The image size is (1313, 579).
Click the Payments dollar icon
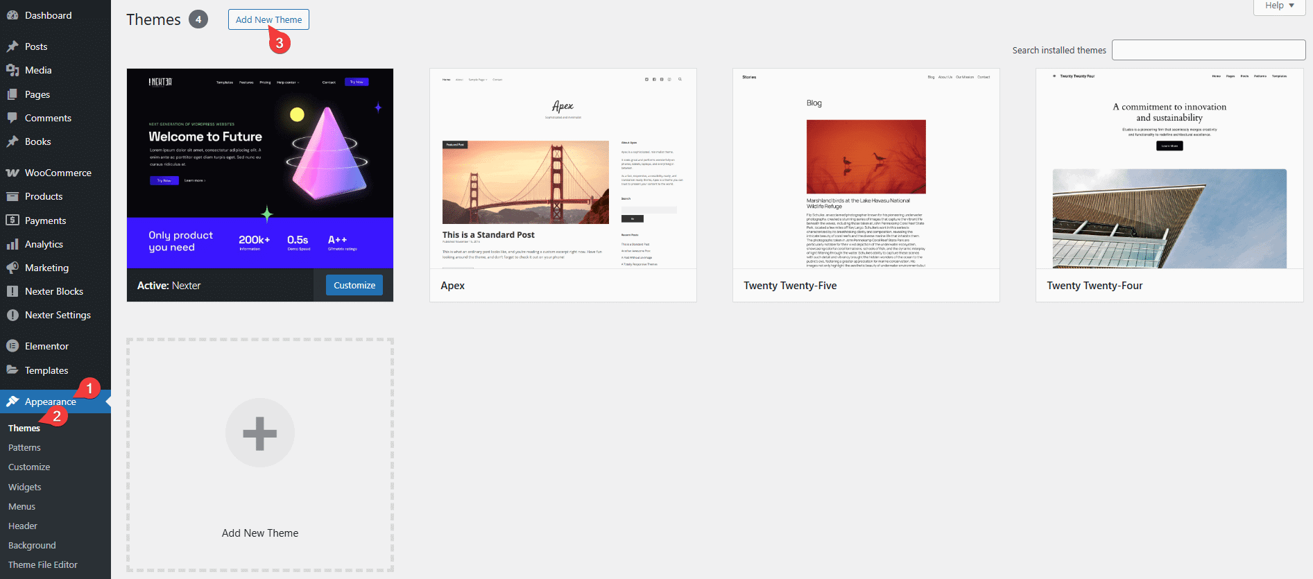tap(12, 221)
